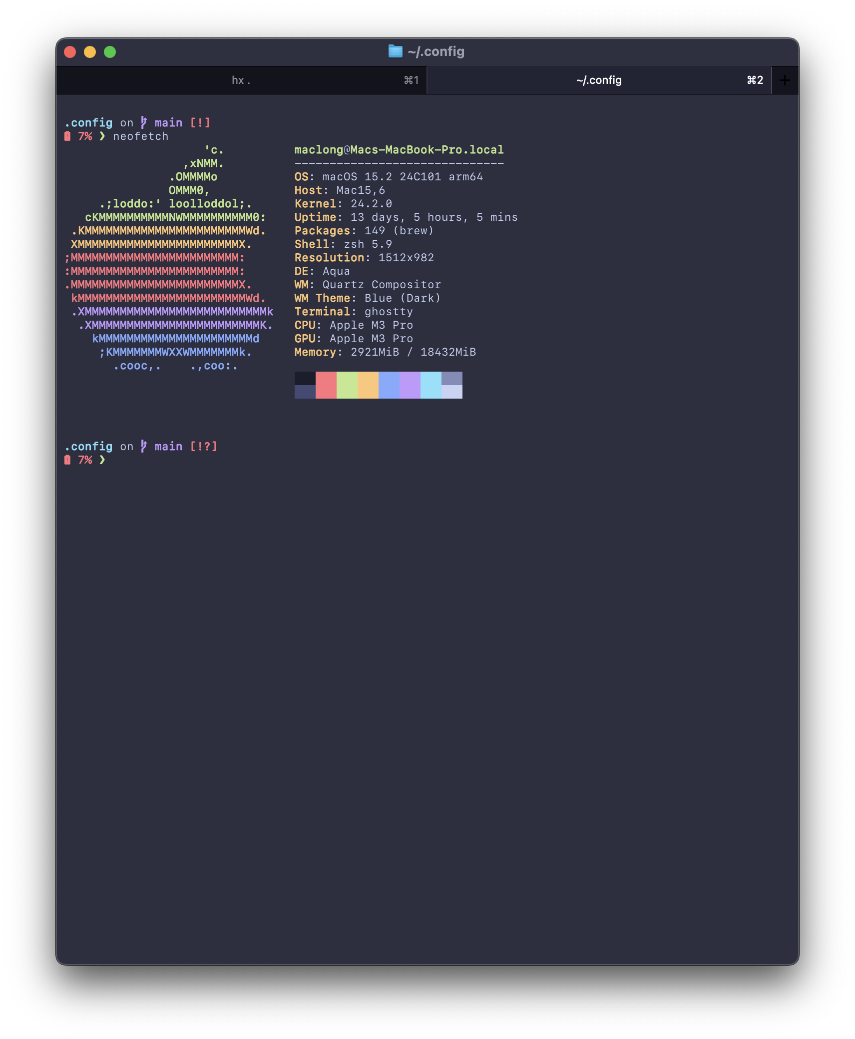
Task: Switch to the 'hx .' tab
Action: (x=241, y=80)
